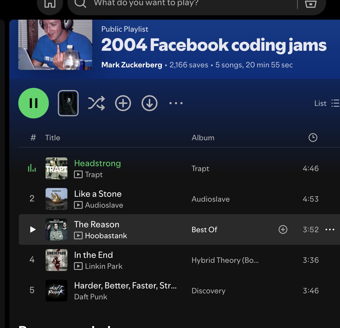Click the video icon next to Audioslave artist
The image size is (340, 328).
78,205
